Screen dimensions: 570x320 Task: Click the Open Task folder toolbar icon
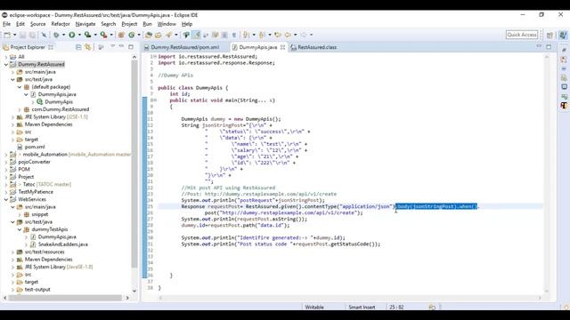click(159, 35)
